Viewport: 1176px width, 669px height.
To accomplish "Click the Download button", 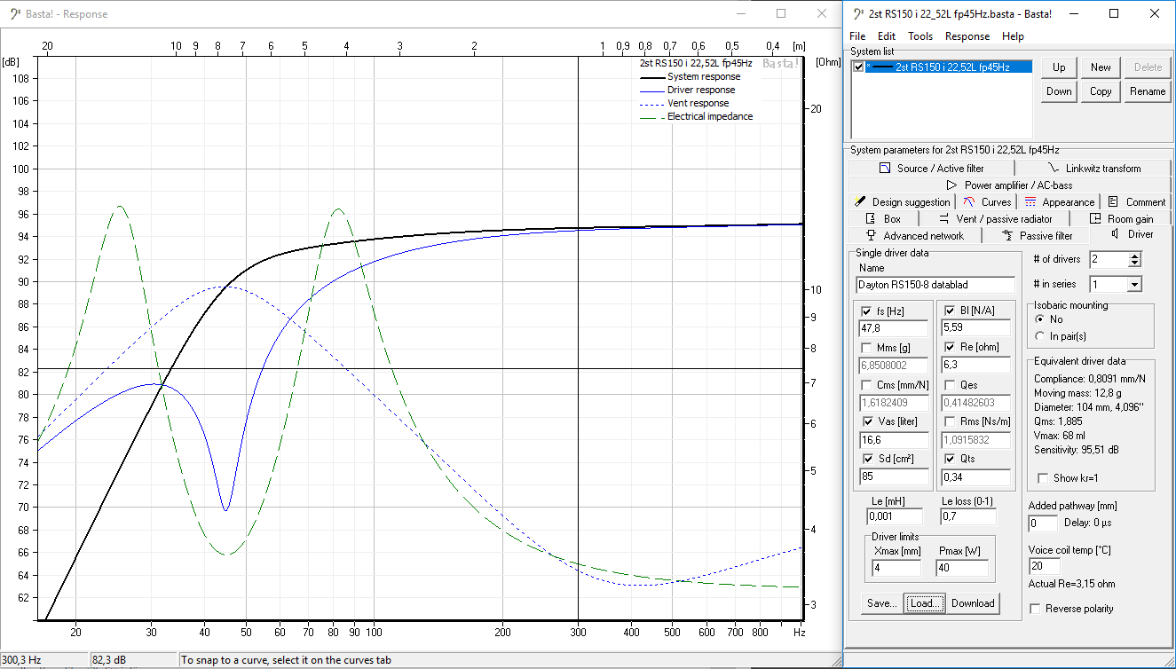I will click(x=973, y=603).
